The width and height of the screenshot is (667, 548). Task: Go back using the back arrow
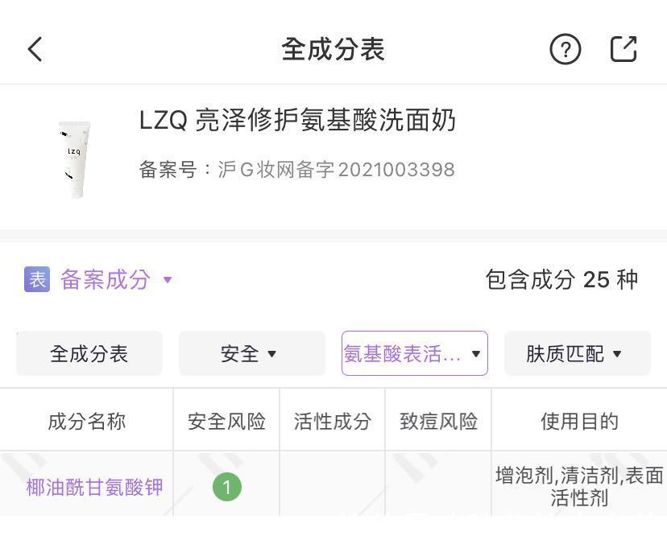coord(34,48)
